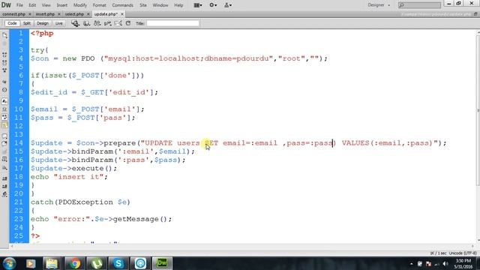This screenshot has height=270, width=480.
Task: Show hidden system tray icons
Action: [411, 264]
